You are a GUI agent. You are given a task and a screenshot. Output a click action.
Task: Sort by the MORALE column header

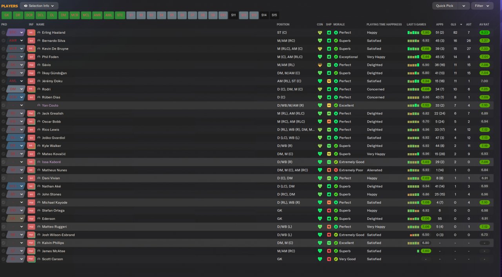339,24
